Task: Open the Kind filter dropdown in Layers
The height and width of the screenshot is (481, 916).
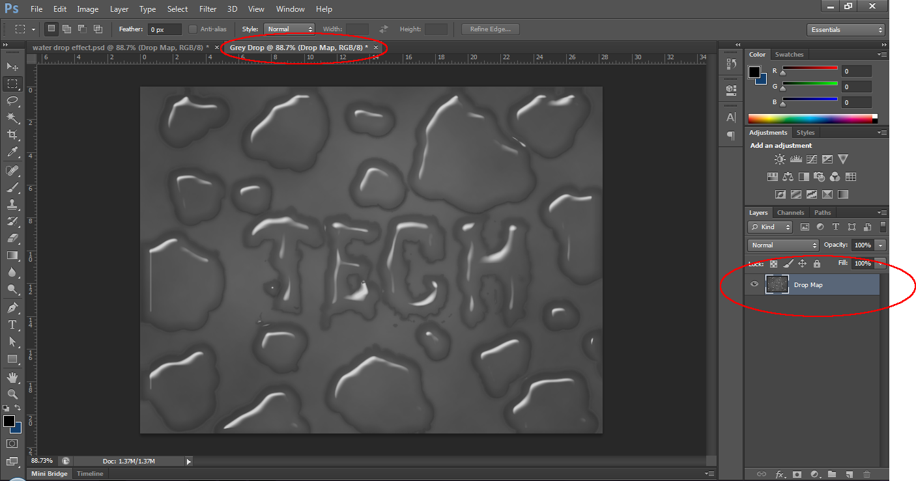Action: 770,227
